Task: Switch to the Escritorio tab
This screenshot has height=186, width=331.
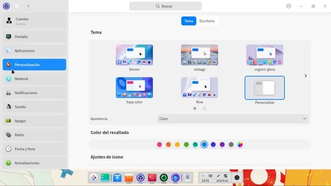Action: [x=207, y=21]
